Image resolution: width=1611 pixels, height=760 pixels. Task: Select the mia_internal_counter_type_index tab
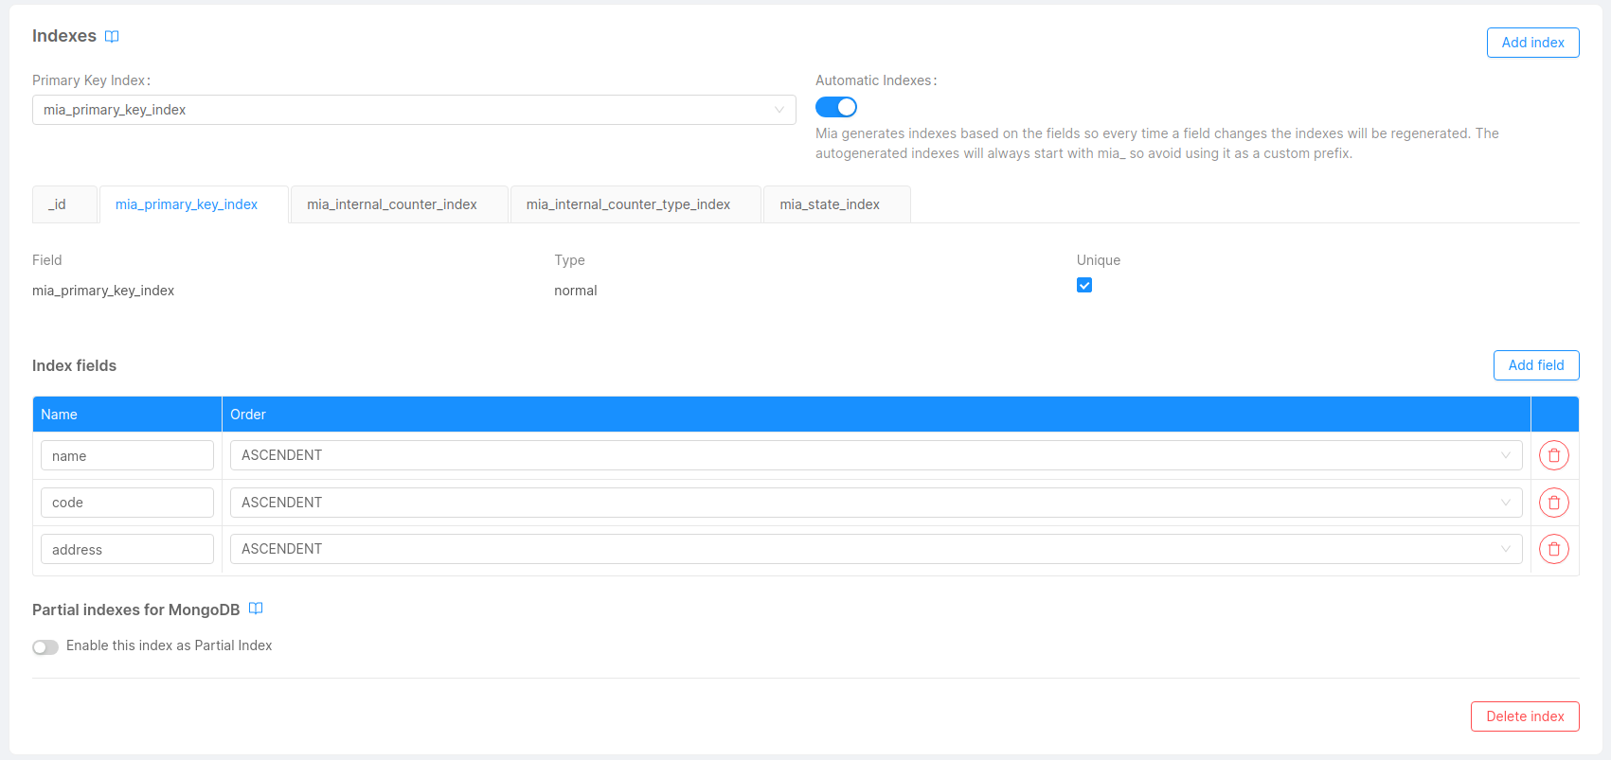pyautogui.click(x=628, y=204)
